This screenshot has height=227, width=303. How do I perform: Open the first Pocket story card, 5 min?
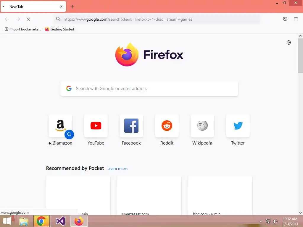pos(78,196)
